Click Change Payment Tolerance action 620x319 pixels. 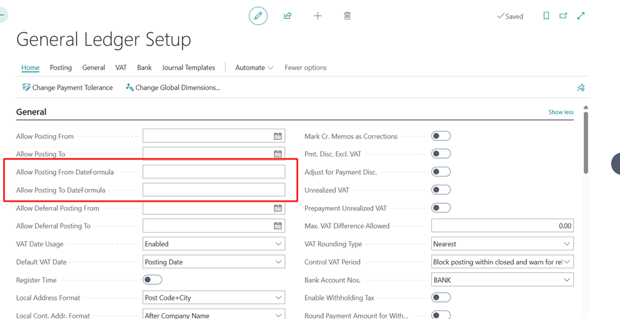pos(68,88)
